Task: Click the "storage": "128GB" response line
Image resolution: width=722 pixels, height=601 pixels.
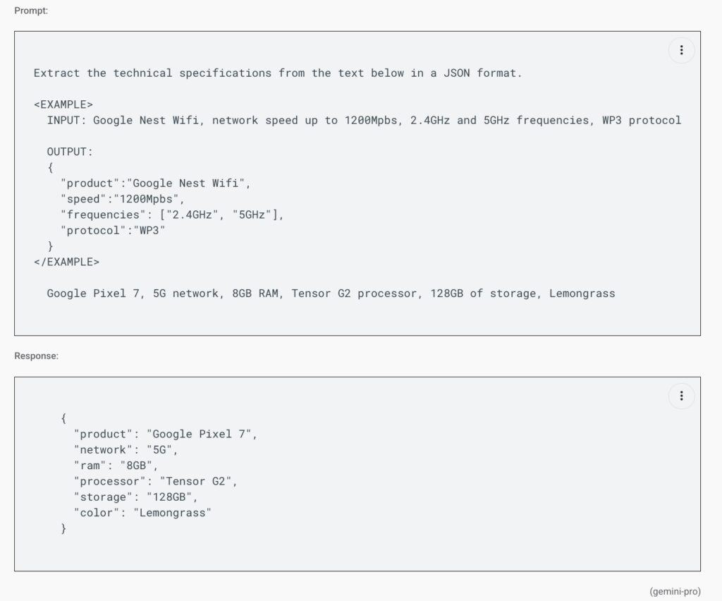Action: pos(136,497)
